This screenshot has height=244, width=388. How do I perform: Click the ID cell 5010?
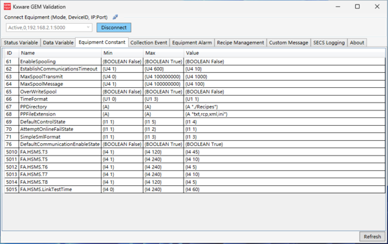[x=12, y=152]
